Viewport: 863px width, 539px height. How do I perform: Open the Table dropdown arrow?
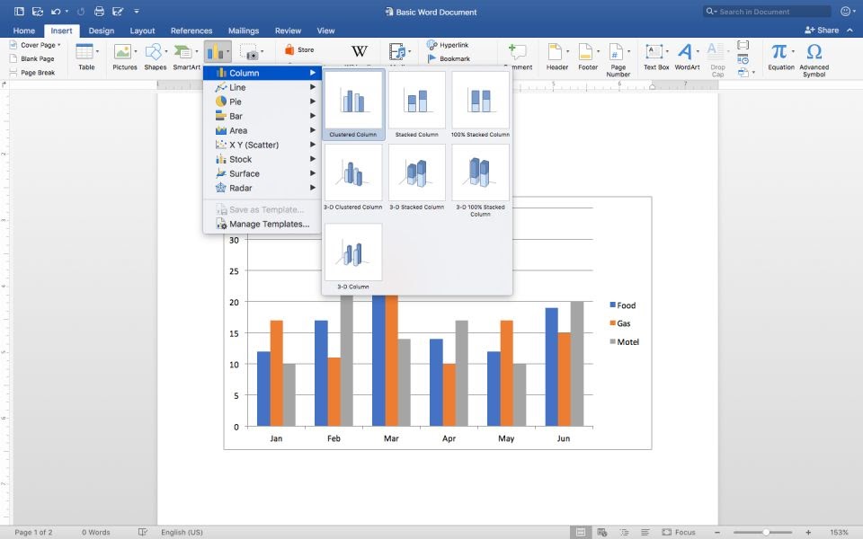pyautogui.click(x=97, y=52)
